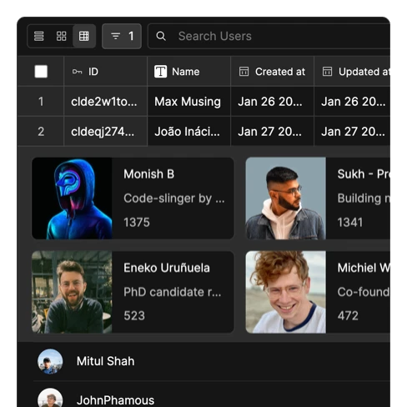Sort by the Name column header
This screenshot has width=407, height=407.
[189, 72]
